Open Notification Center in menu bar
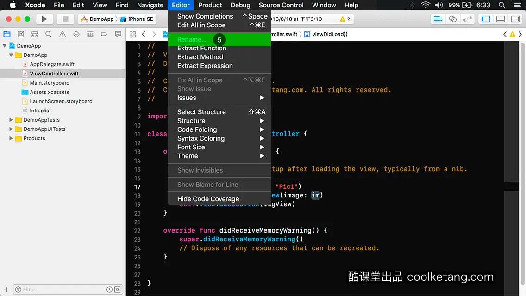 point(517,5)
